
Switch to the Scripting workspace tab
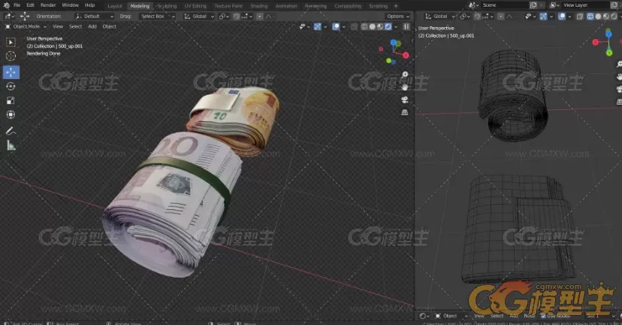(379, 6)
